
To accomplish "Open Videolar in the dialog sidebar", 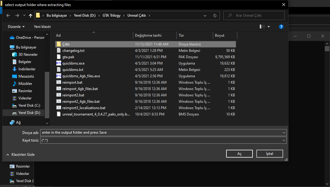I will 22,98.
